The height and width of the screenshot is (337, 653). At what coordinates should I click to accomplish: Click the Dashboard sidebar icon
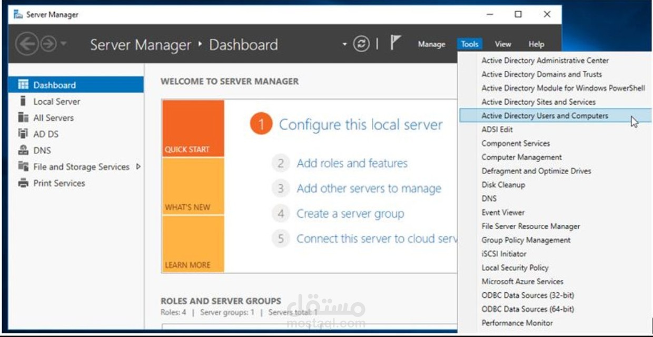(x=23, y=85)
